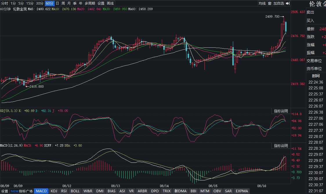Select the KDJ indicator tab

(54, 191)
